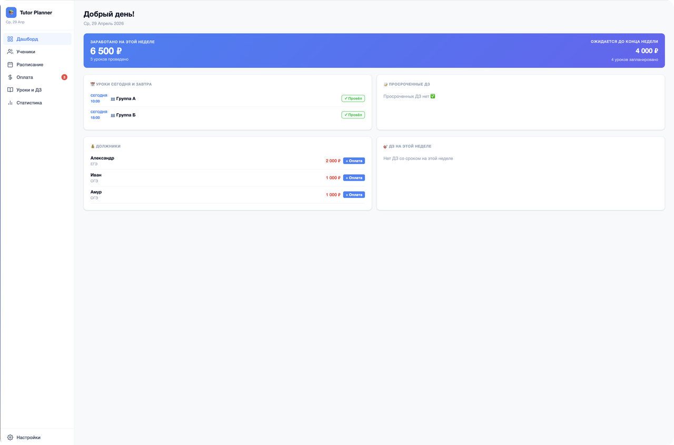Click the memo emoji by Просроченные ДЗ
This screenshot has height=445, width=674.
pyautogui.click(x=385, y=84)
